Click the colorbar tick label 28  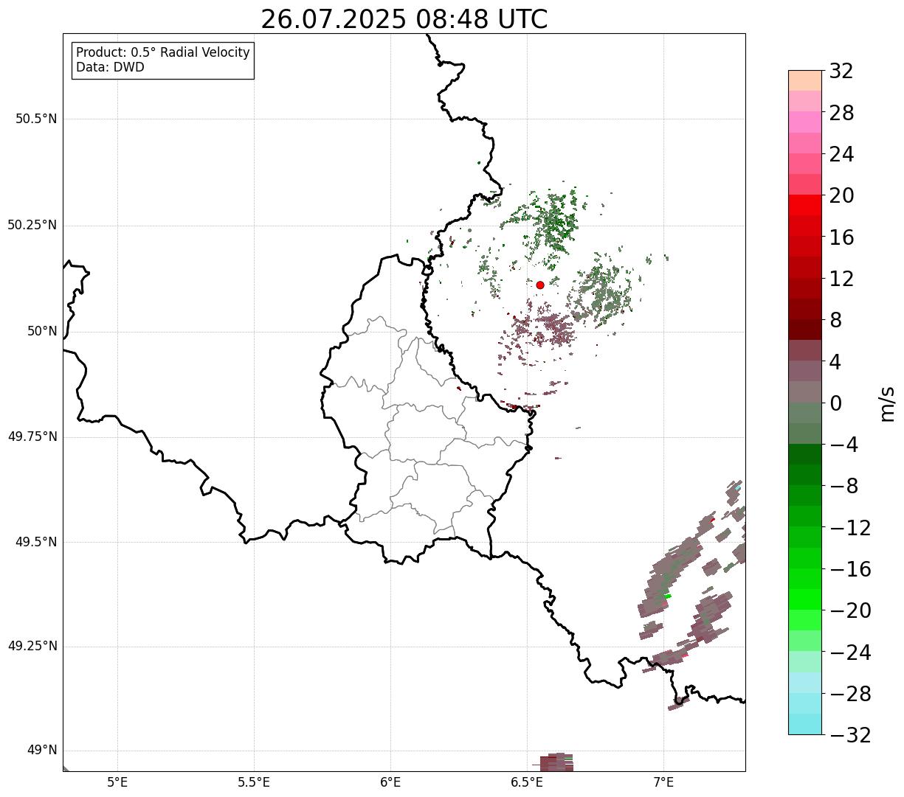(x=841, y=114)
